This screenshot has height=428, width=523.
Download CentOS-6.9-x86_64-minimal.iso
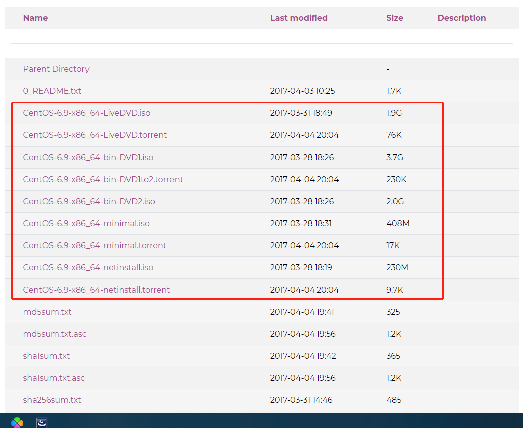tap(86, 223)
